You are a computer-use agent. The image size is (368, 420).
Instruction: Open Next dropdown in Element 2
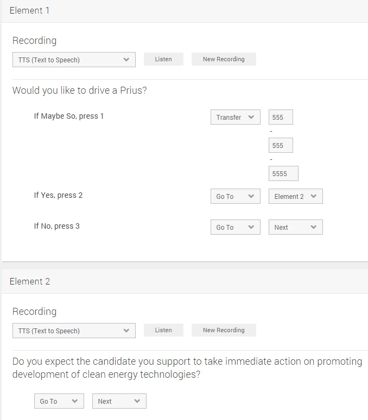pos(119,401)
